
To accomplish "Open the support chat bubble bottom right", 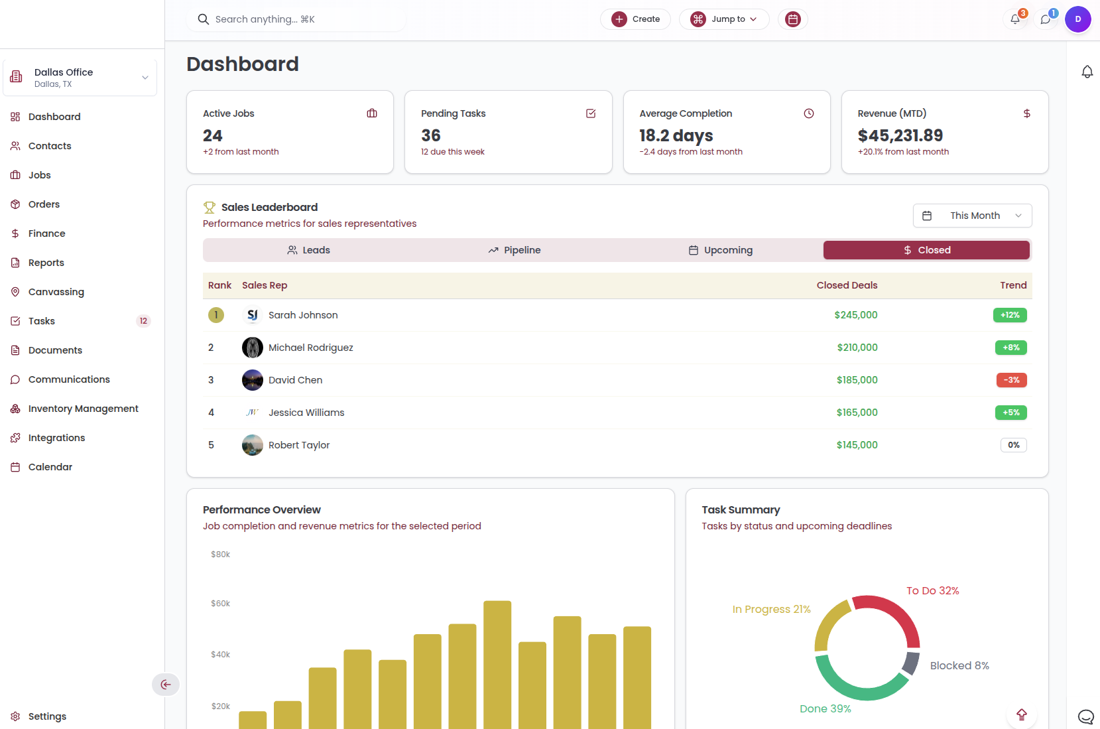I will coord(1085,716).
